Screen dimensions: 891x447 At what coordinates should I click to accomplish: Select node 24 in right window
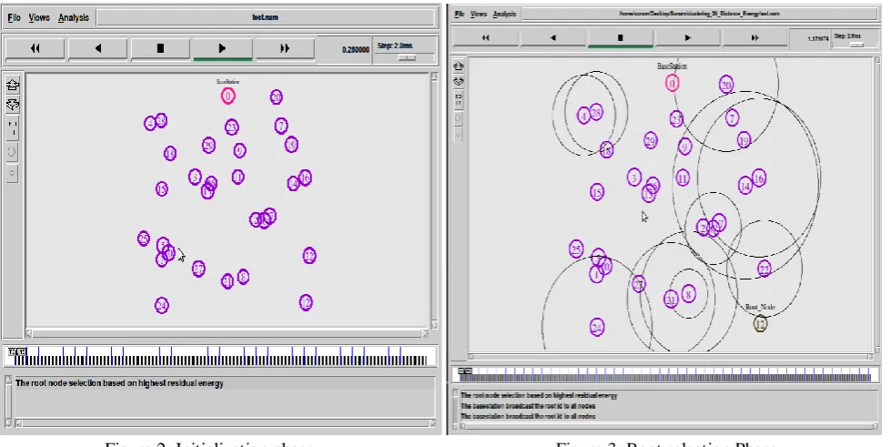(x=597, y=327)
